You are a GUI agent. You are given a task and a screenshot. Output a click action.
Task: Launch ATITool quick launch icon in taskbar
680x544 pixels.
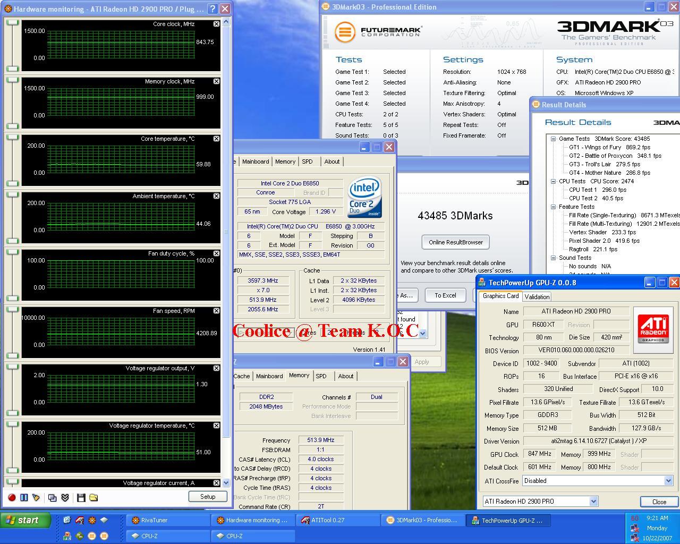point(80,520)
